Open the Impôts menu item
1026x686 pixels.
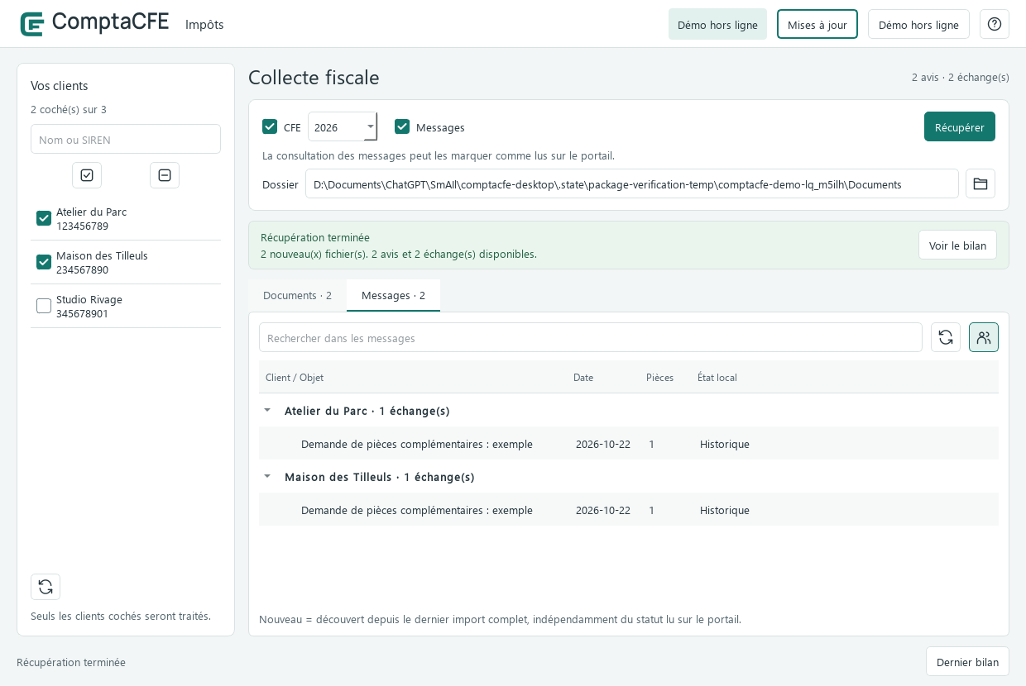204,24
